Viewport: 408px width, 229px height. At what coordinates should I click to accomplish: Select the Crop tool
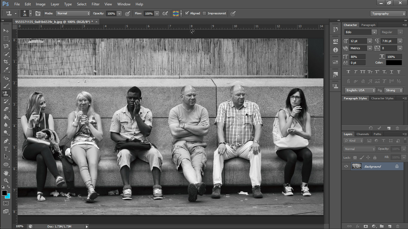[6, 62]
